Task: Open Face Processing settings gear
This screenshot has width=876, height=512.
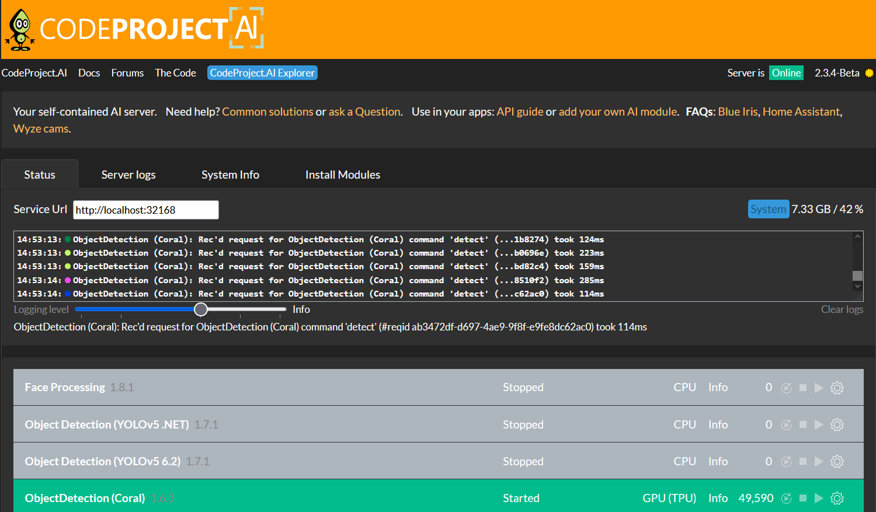Action: click(x=837, y=388)
